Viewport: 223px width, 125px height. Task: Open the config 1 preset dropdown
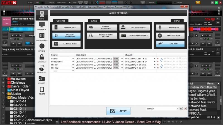(177, 109)
